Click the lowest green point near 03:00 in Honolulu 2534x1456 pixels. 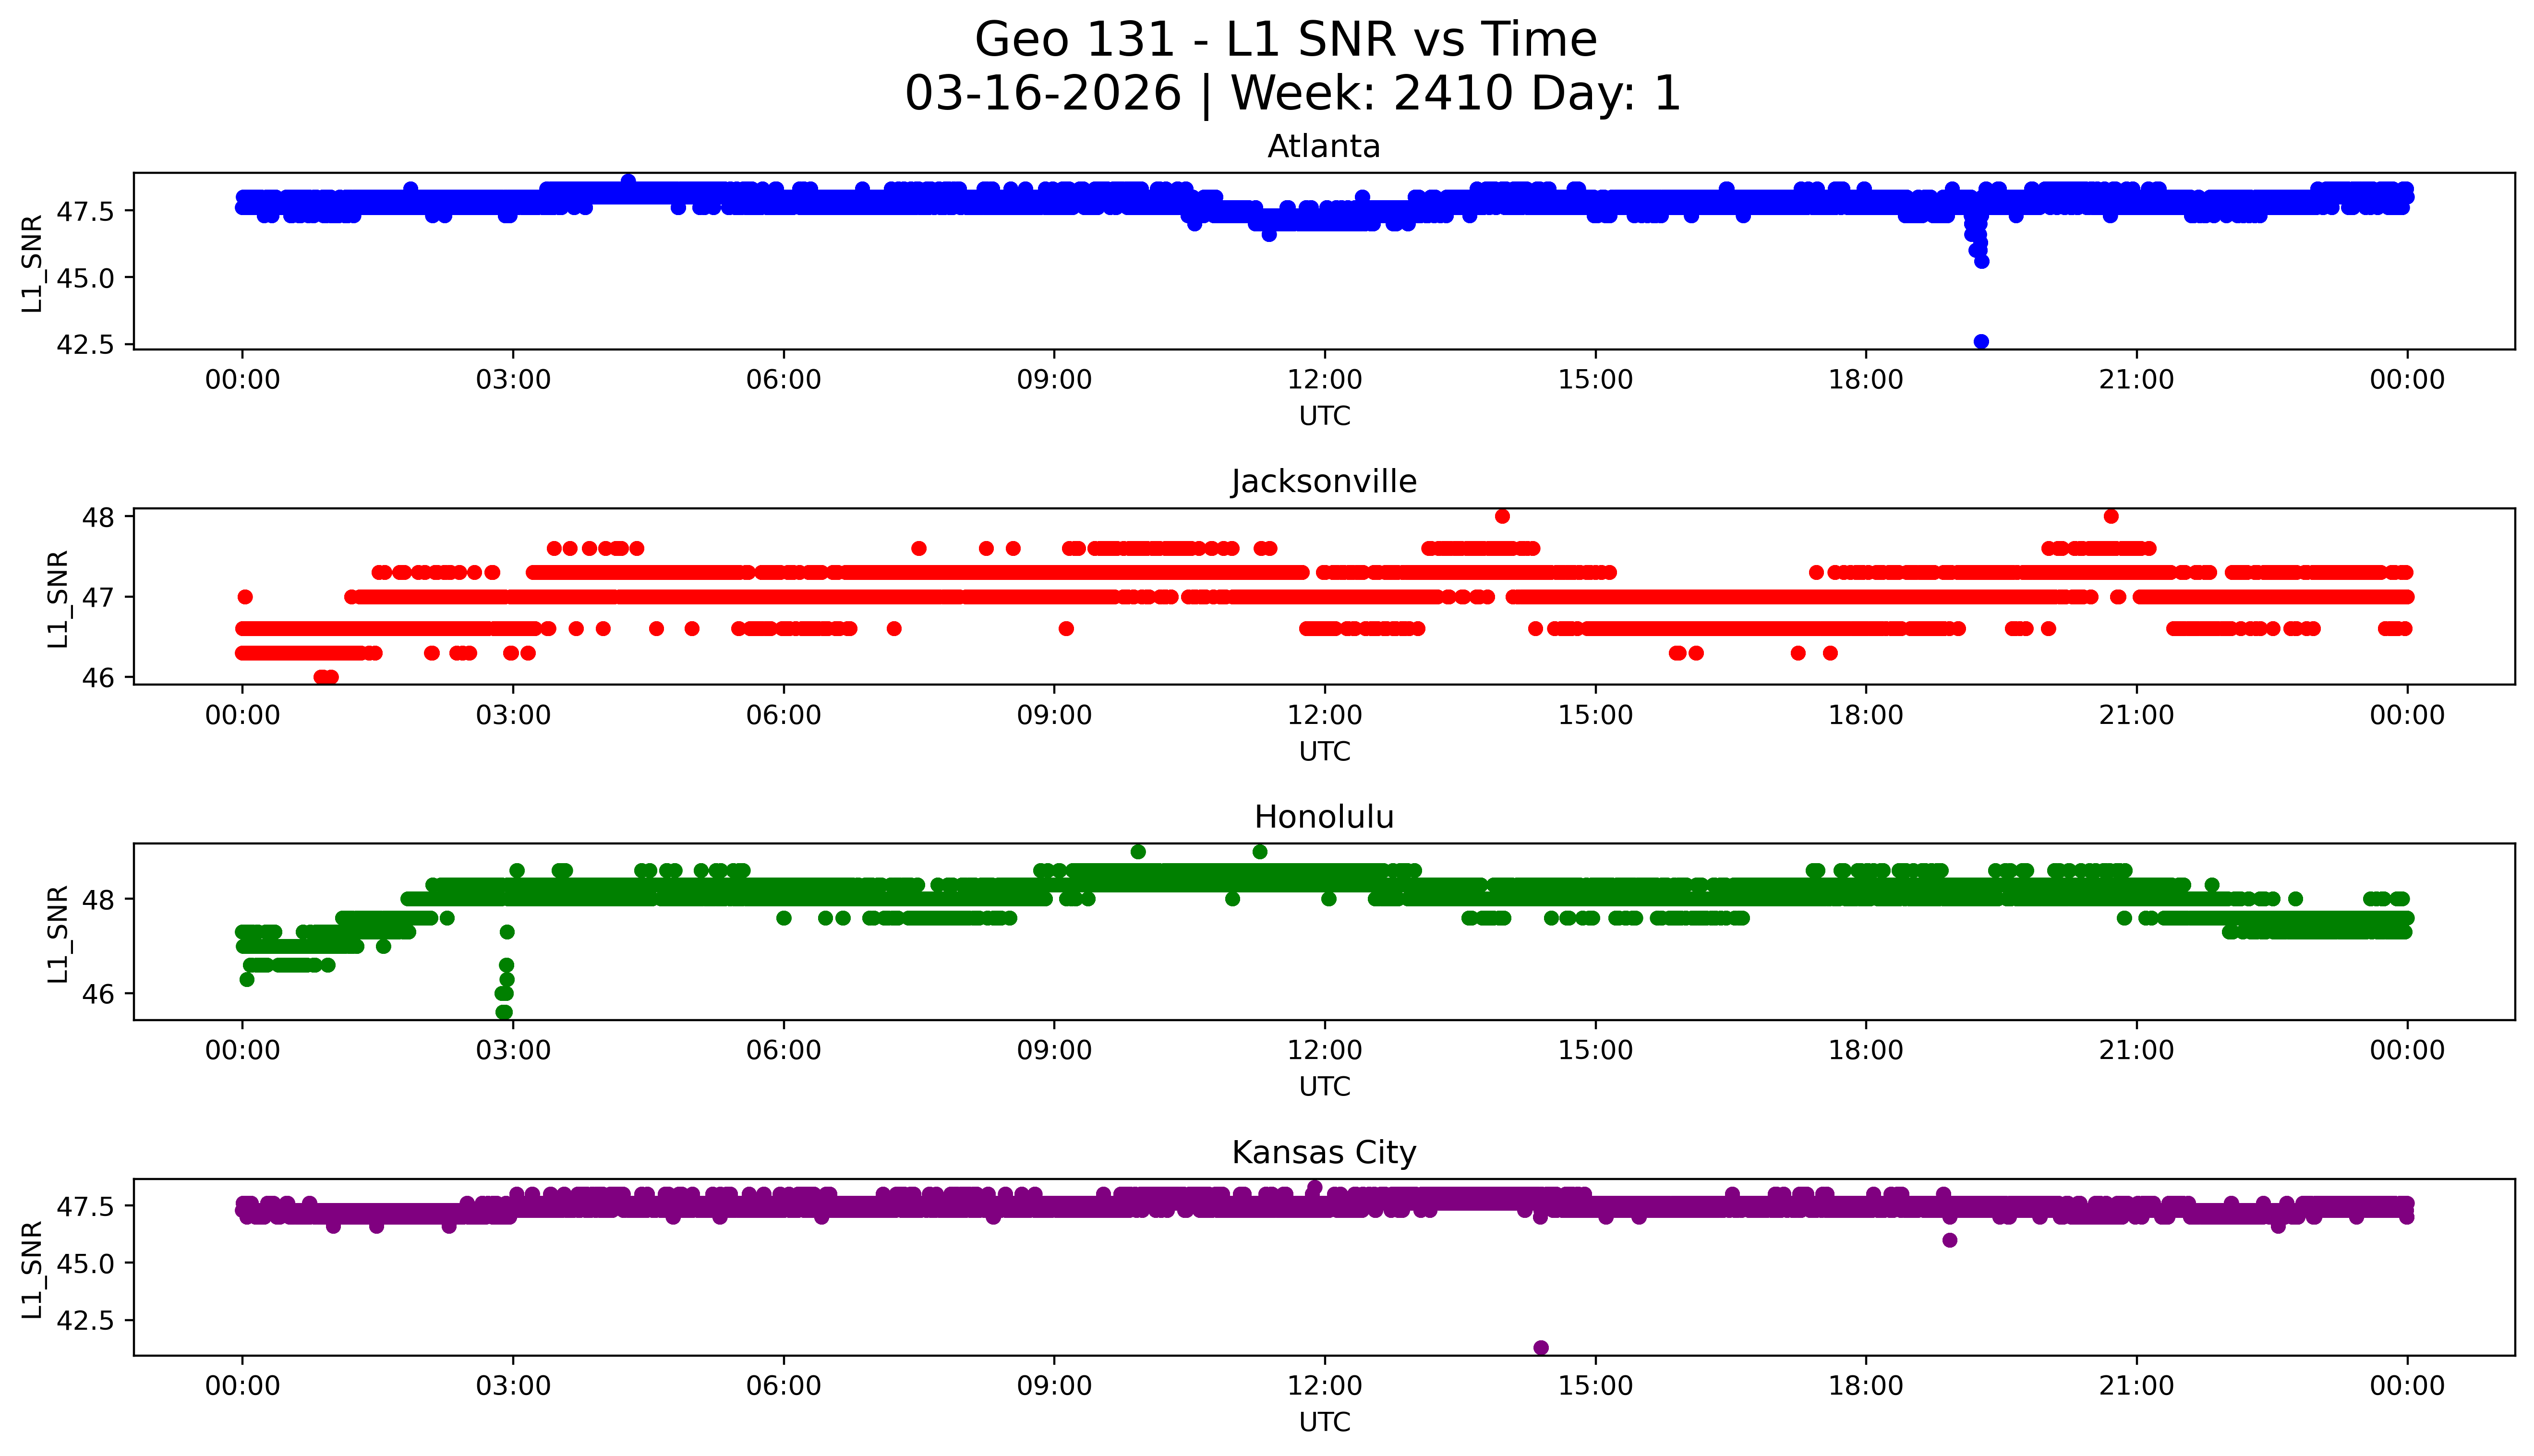pos(504,1012)
